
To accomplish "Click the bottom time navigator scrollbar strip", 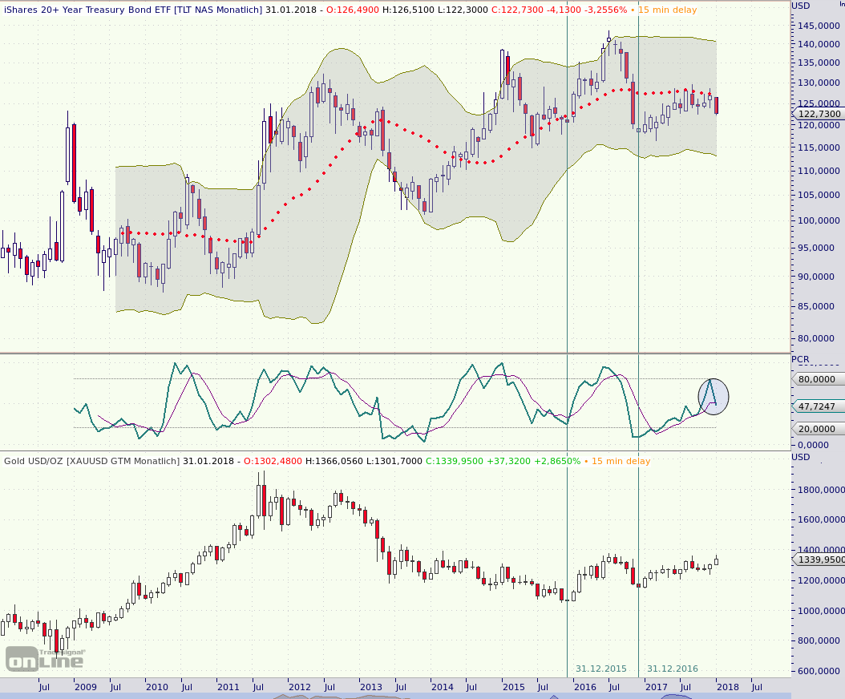I will pos(395,696).
